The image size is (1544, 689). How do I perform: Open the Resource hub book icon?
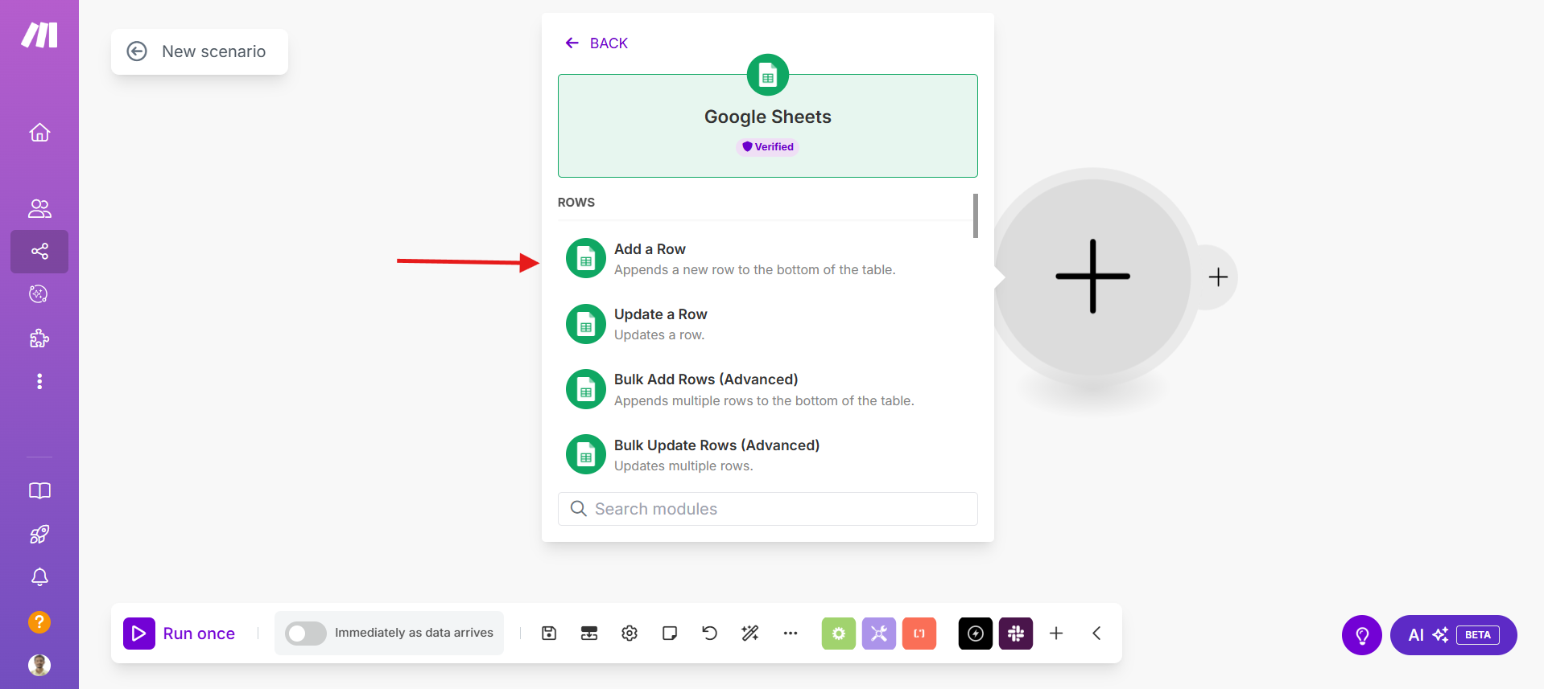[x=39, y=491]
